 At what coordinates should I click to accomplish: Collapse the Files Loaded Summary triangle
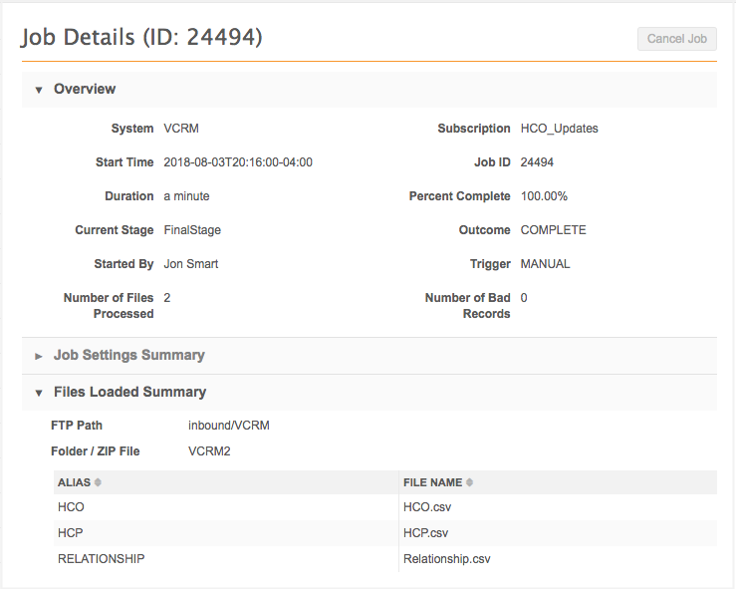click(x=39, y=393)
